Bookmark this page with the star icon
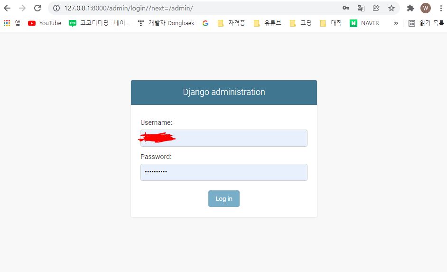The image size is (447, 272). (x=391, y=8)
